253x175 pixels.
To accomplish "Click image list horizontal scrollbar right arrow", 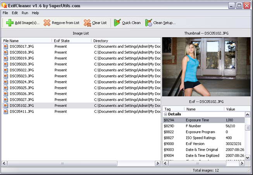I will pyautogui.click(x=158, y=163).
